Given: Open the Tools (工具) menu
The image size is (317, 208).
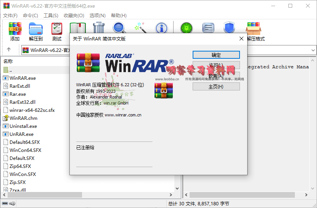Looking at the screenshot, I should coord(51,16).
